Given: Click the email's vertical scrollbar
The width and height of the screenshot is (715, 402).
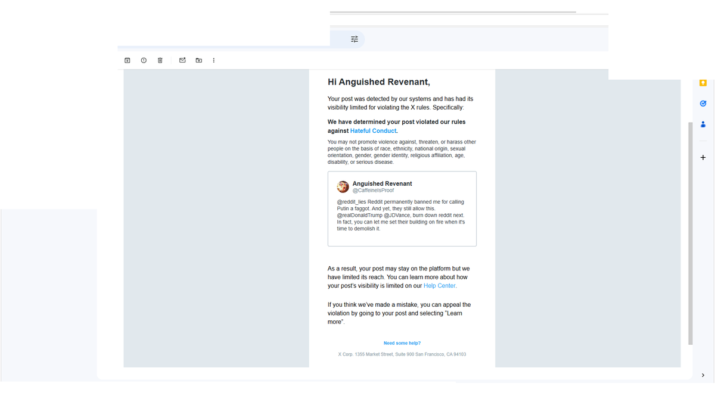Looking at the screenshot, I should [691, 233].
